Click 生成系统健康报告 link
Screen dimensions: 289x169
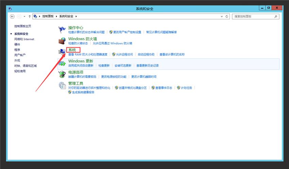coord(83,92)
